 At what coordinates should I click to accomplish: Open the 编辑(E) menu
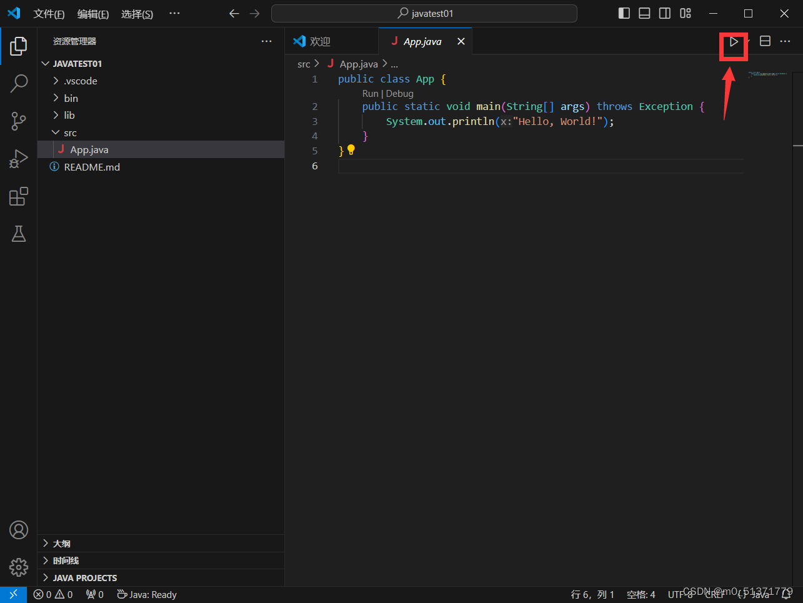tap(93, 14)
